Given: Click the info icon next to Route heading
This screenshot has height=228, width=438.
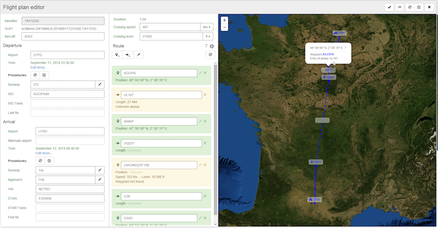Looking at the screenshot, I should click(x=212, y=46).
